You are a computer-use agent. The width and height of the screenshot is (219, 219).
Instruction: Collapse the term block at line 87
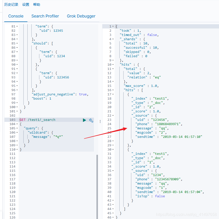point(17,52)
